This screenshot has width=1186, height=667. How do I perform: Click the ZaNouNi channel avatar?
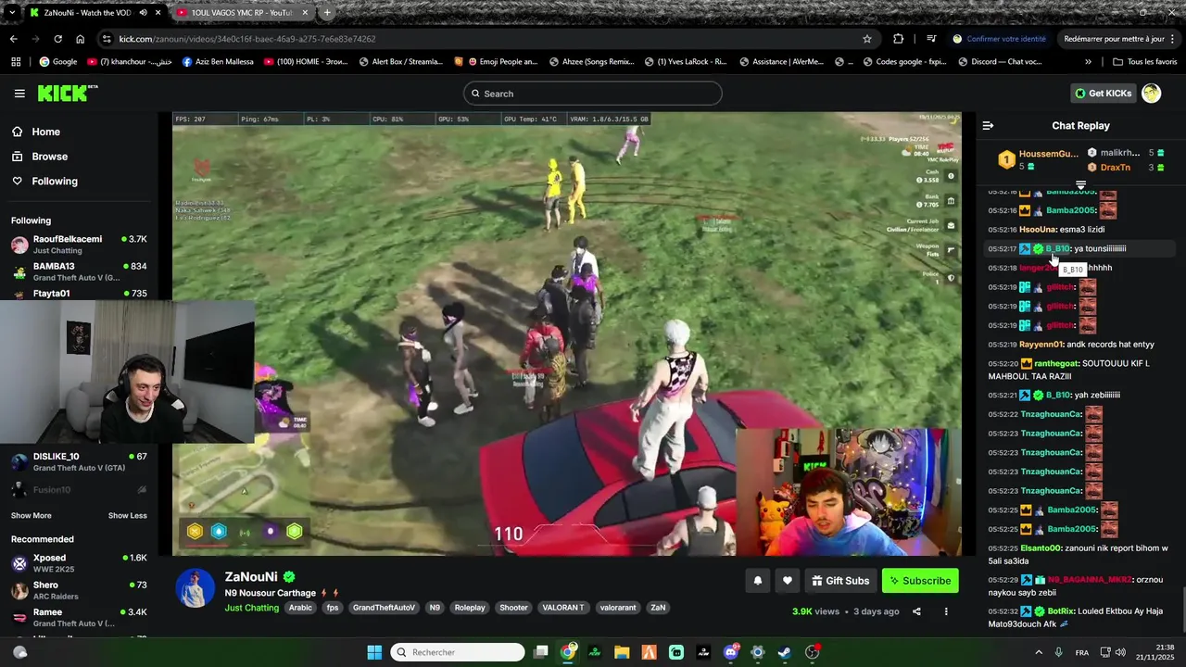click(x=195, y=588)
